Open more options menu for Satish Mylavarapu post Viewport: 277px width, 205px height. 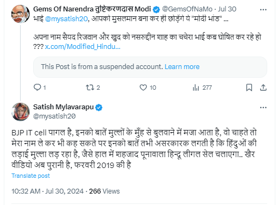pos(263,108)
